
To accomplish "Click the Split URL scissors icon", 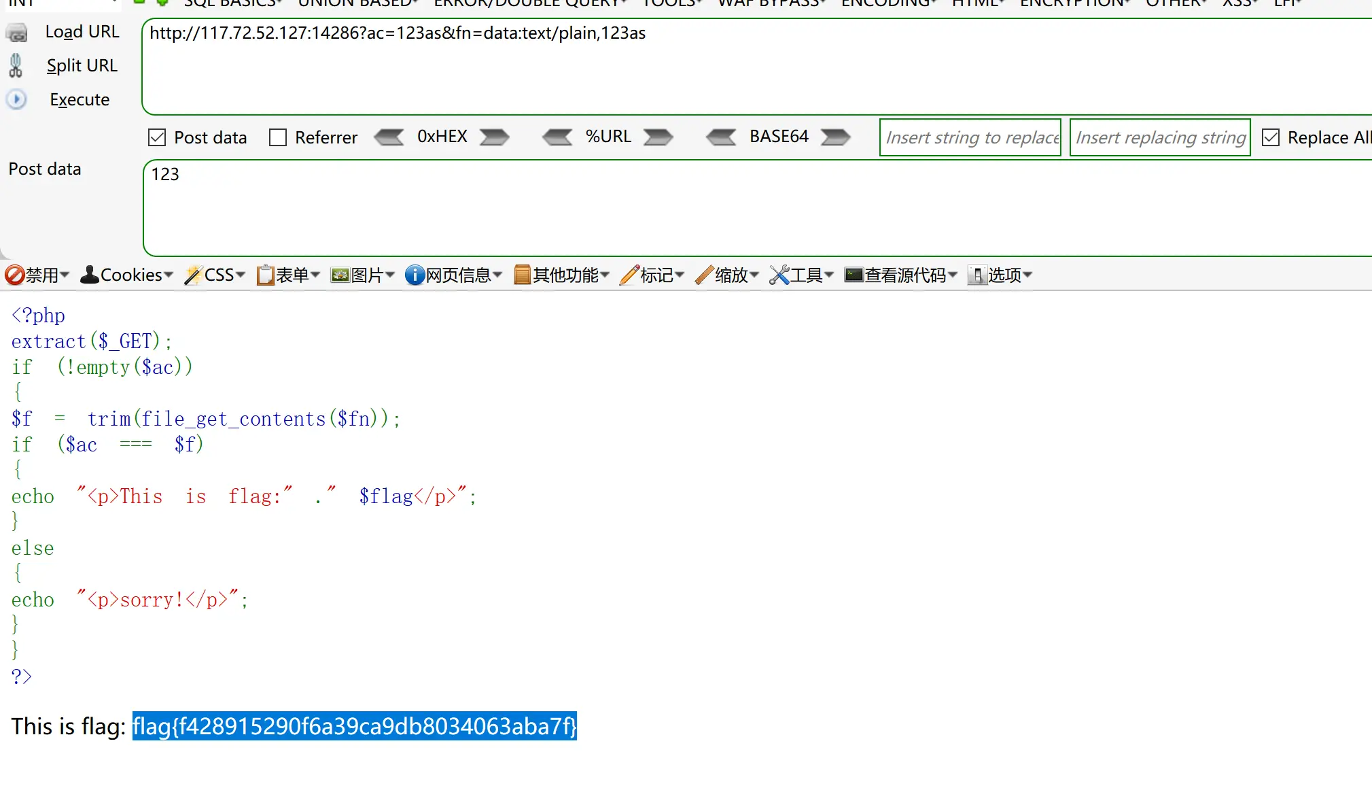I will click(x=16, y=66).
